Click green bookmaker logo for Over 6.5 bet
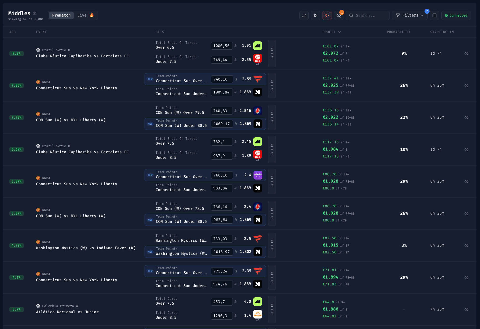Viewport: 480px width, 329px height. point(258,46)
